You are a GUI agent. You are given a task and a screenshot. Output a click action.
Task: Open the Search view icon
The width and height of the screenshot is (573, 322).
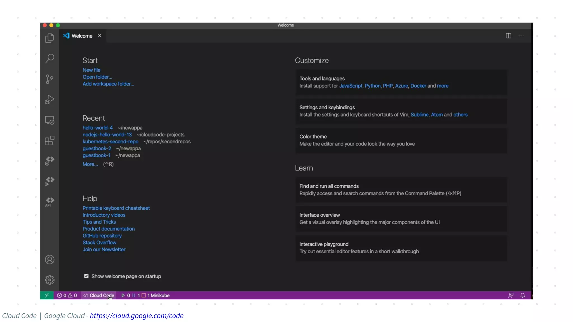click(50, 58)
